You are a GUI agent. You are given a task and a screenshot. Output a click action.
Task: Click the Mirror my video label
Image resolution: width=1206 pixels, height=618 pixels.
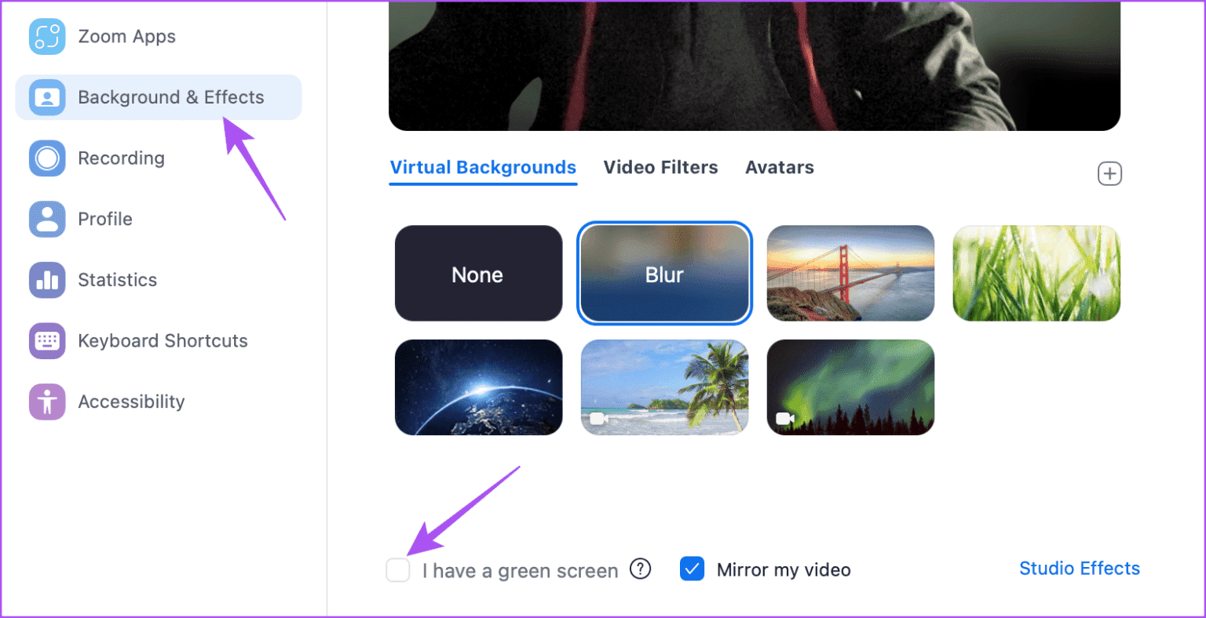click(784, 570)
